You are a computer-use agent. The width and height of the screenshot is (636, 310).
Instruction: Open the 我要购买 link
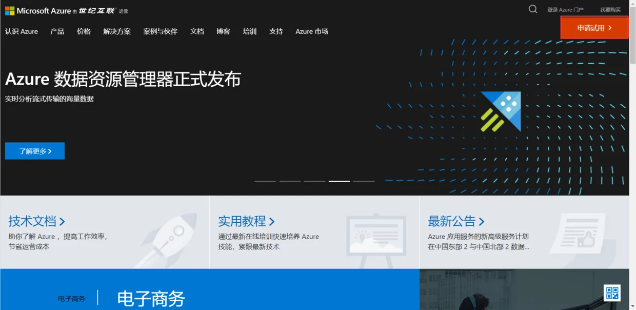(610, 10)
